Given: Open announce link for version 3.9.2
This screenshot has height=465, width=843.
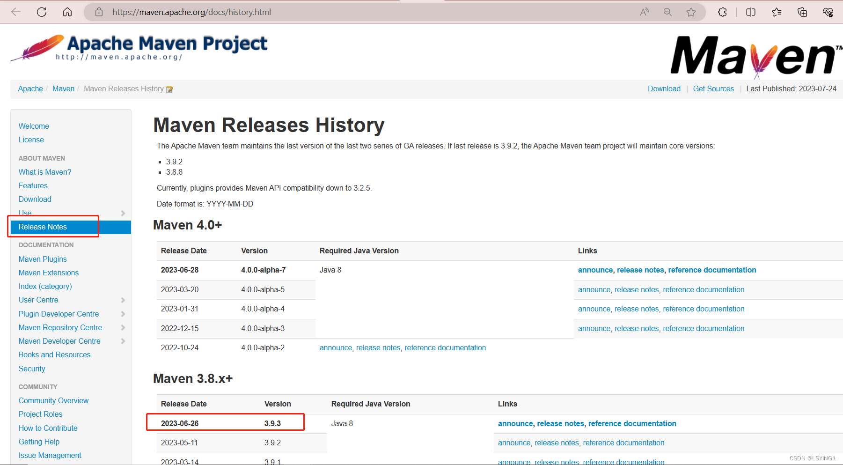Looking at the screenshot, I should pos(514,443).
